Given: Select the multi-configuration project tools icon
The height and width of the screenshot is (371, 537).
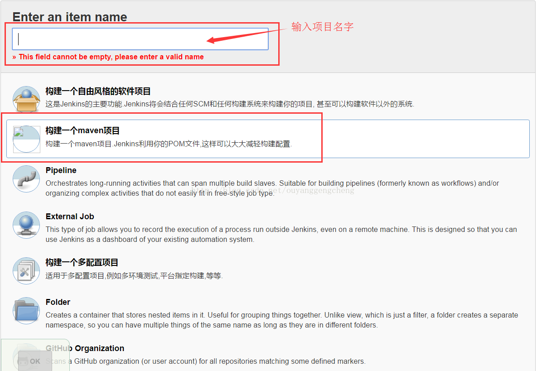Looking at the screenshot, I should point(26,271).
